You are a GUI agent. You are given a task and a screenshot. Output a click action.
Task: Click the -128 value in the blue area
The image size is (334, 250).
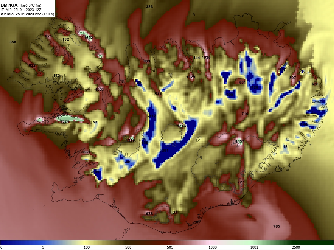tap(254, 87)
